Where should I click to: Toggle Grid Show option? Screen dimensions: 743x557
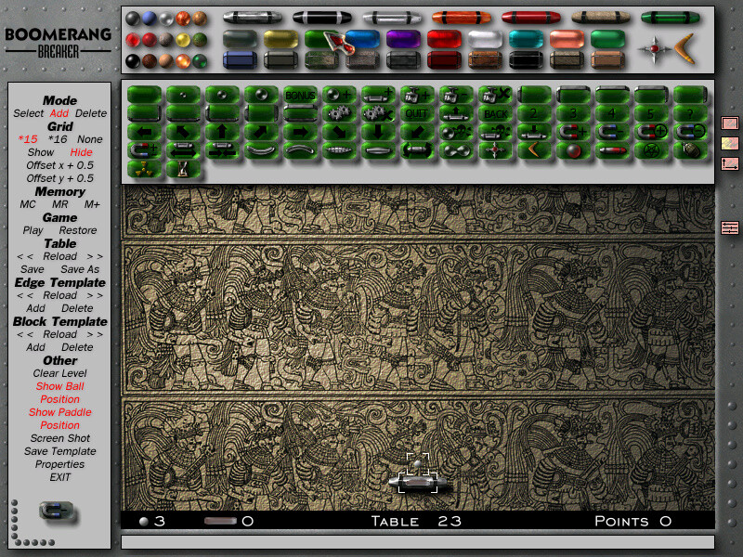coord(41,152)
